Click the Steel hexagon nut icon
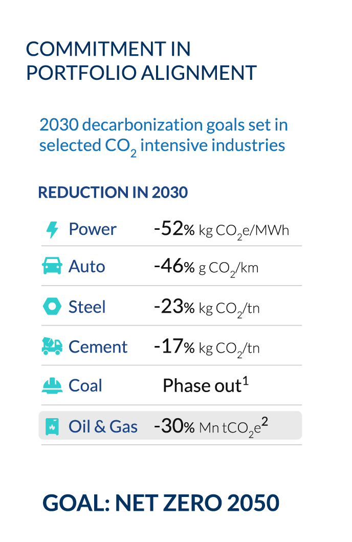Image resolution: width=352 pixels, height=542 pixels. [52, 307]
